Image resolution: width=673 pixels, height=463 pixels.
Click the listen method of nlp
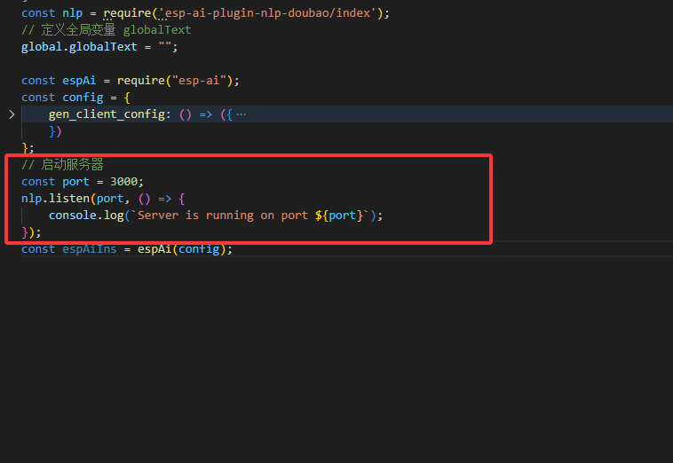pyautogui.click(x=68, y=199)
